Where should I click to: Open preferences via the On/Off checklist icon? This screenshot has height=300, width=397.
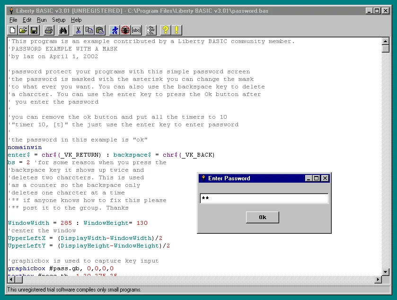click(151, 30)
